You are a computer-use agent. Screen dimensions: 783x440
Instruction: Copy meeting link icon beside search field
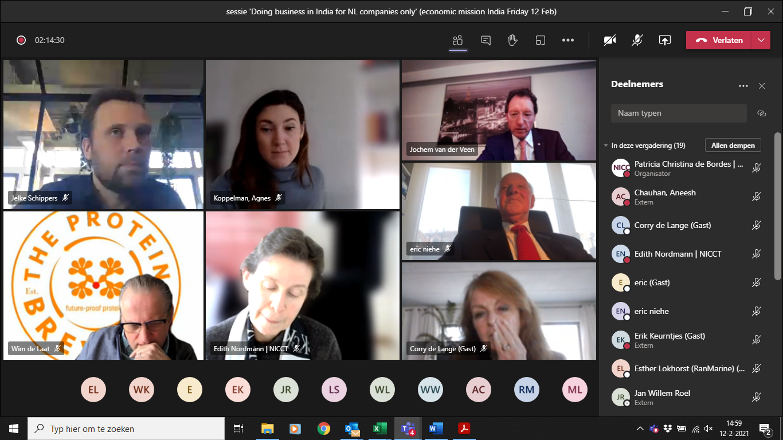[761, 113]
